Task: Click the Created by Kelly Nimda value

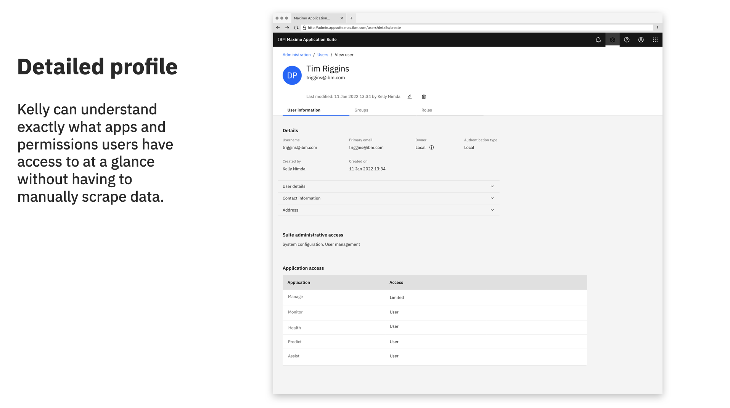Action: (x=294, y=169)
